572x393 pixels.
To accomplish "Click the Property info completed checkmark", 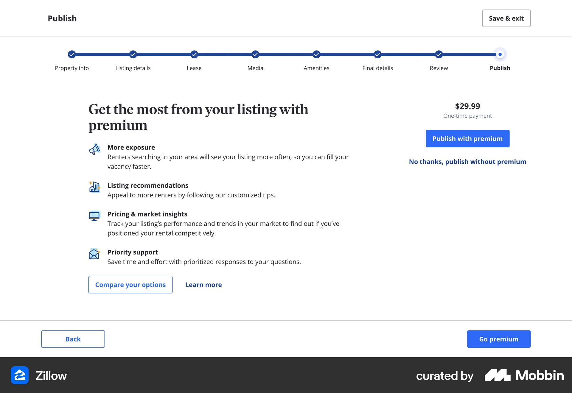I will [x=72, y=54].
